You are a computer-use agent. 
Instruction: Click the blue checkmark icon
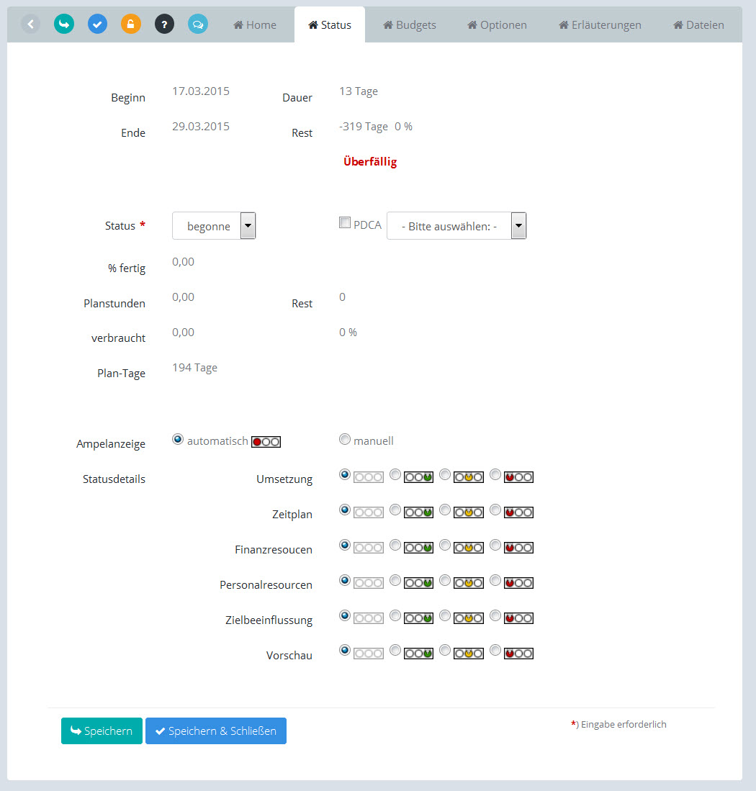pyautogui.click(x=97, y=24)
